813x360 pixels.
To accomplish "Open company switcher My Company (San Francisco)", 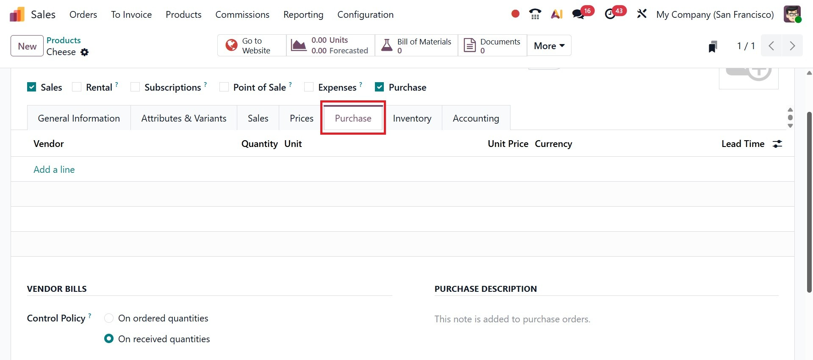I will (x=715, y=14).
